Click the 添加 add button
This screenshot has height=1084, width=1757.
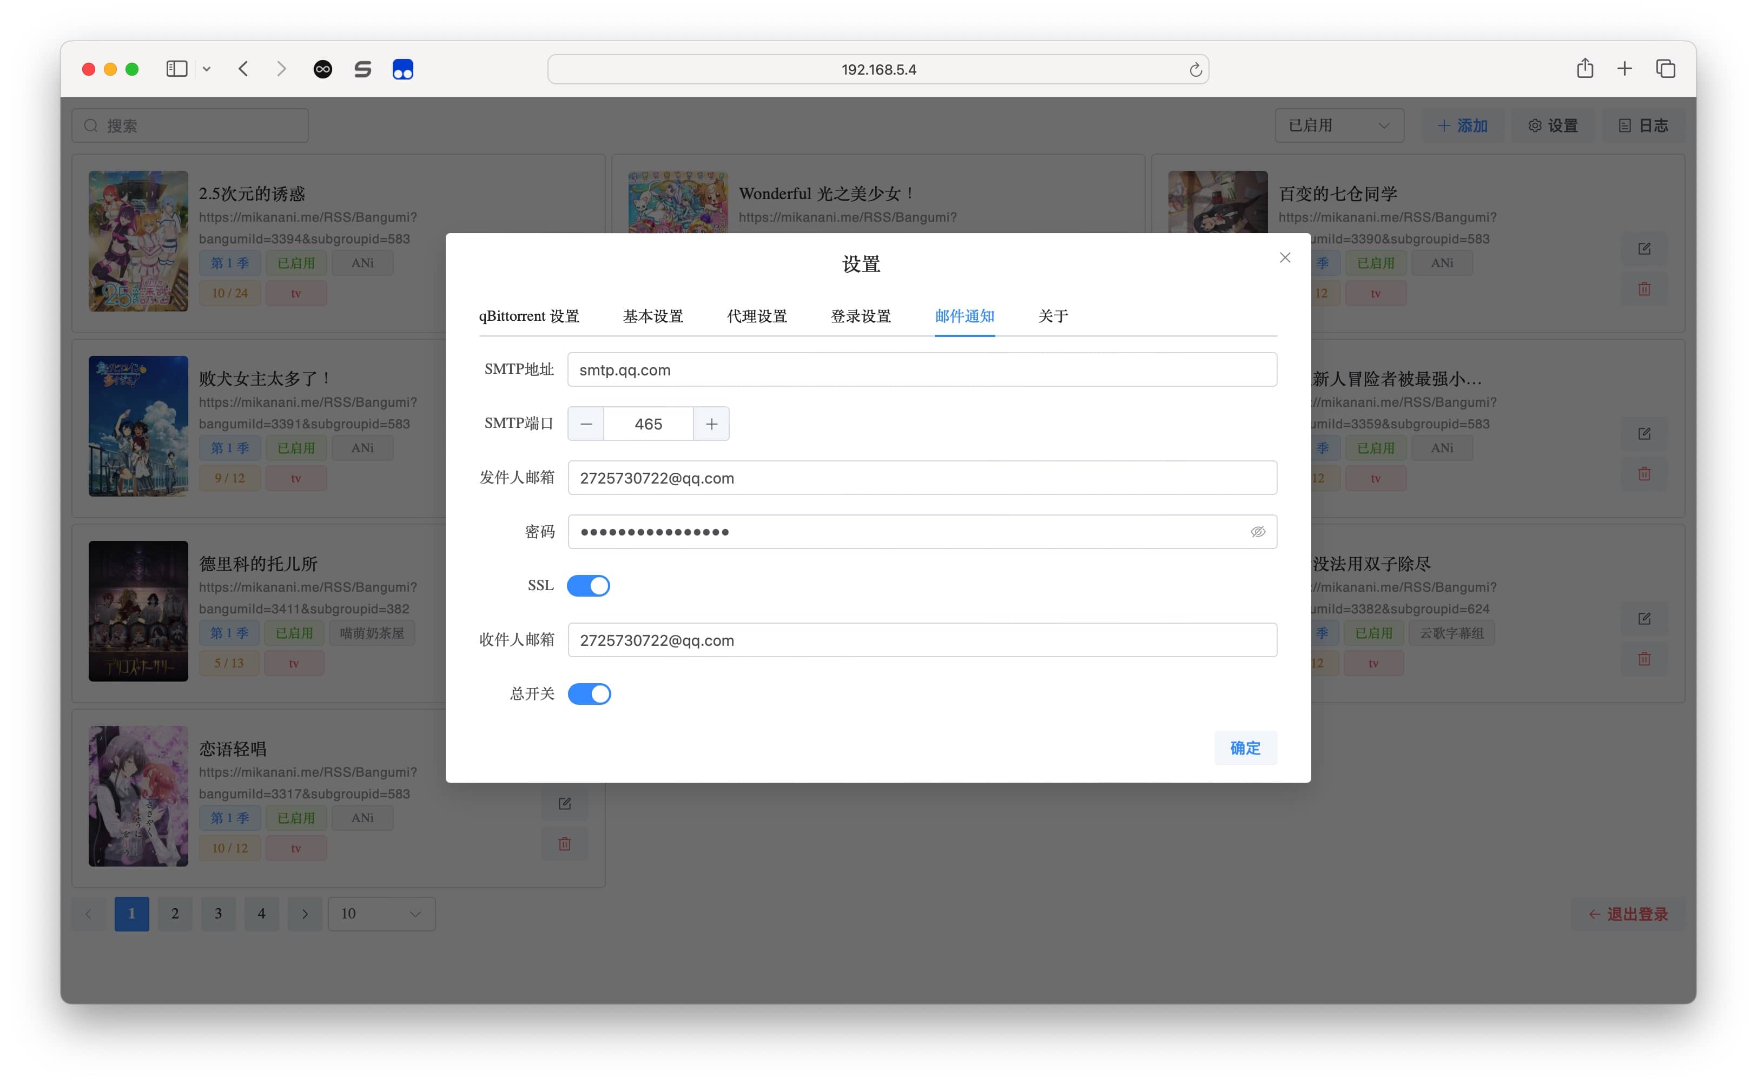click(1462, 125)
